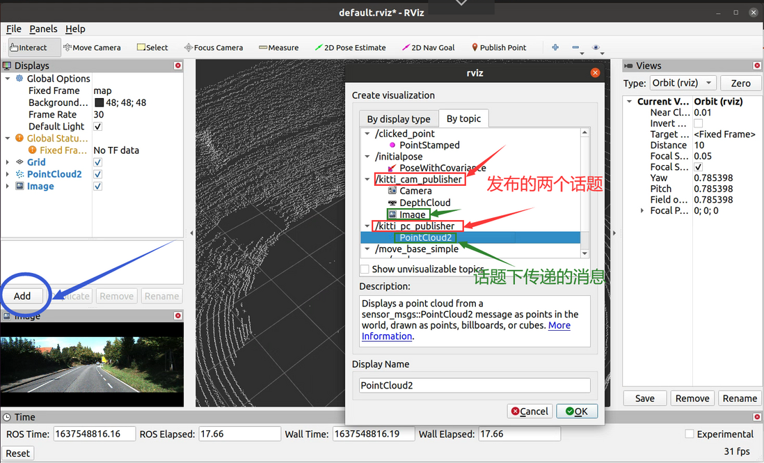Collapse the Global Status tree node

[8, 138]
